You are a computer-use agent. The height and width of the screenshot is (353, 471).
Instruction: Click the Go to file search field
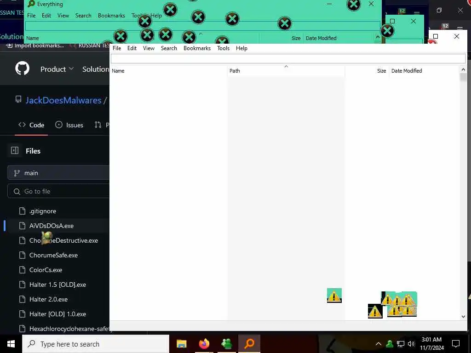point(58,191)
